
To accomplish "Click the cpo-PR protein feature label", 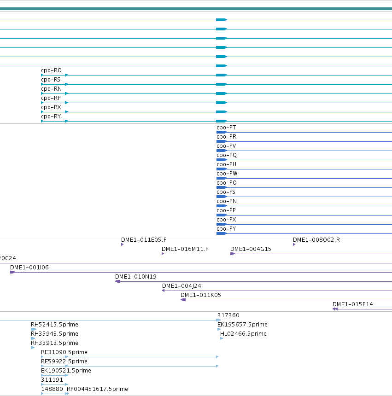I will pos(226,137).
